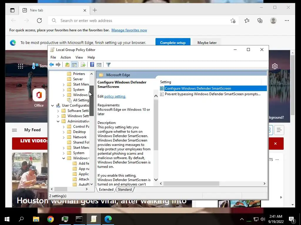Open the Help toolbar icon
Image resolution: width=301 pixels, height=225 pixels.
[92, 65]
